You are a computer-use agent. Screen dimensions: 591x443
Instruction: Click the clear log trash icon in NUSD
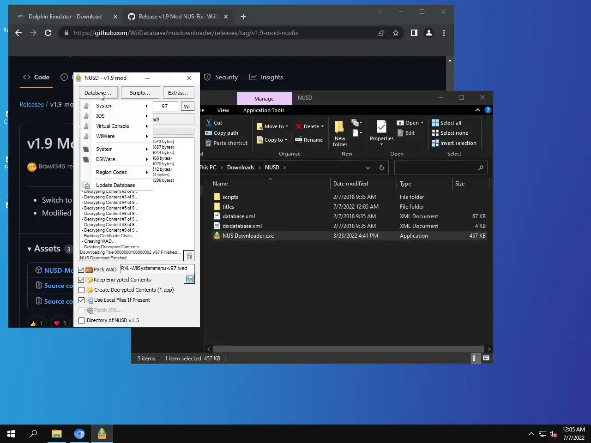pyautogui.click(x=189, y=256)
